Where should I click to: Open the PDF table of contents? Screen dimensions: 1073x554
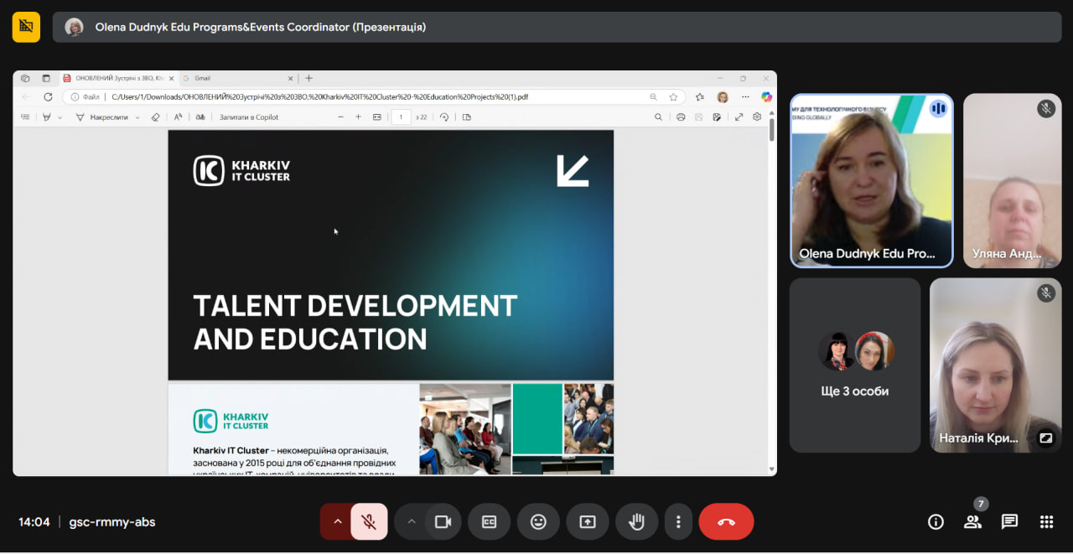[25, 117]
